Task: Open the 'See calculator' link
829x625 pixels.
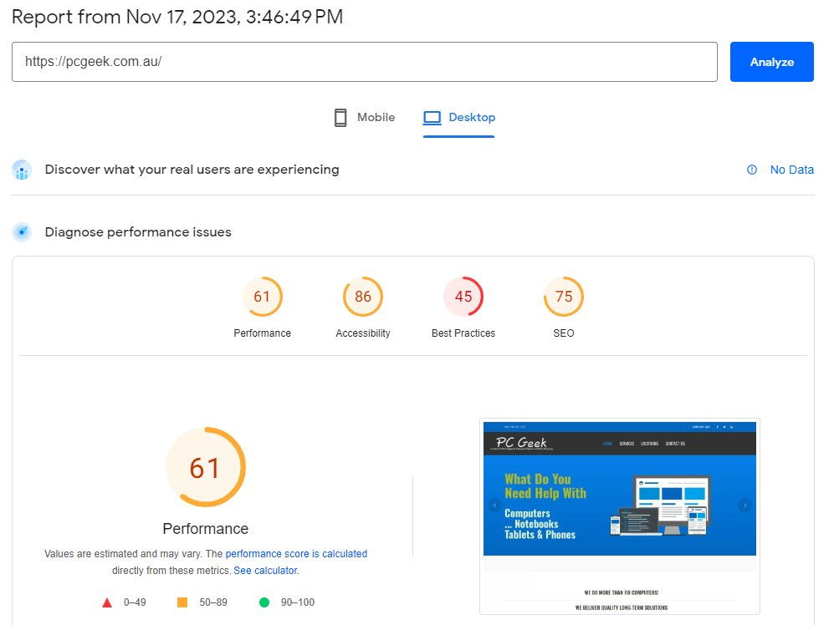Action: click(265, 571)
